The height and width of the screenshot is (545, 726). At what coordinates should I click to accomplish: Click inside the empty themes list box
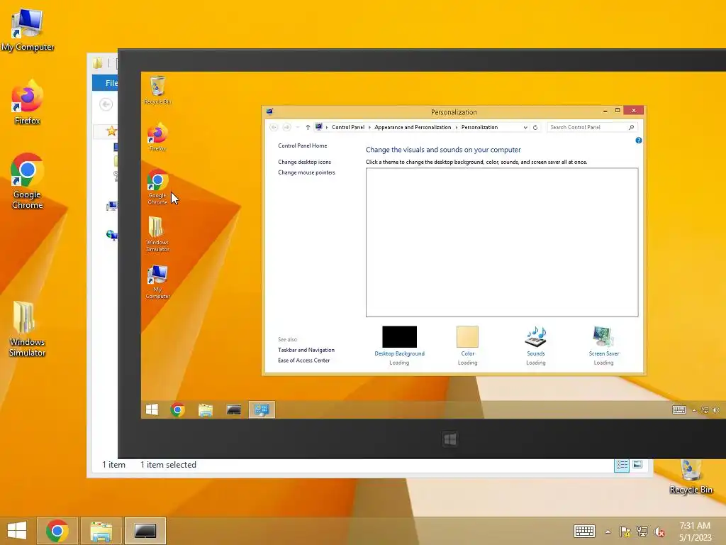click(x=502, y=243)
